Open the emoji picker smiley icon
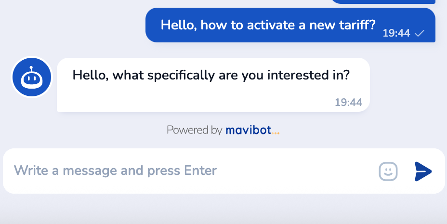The width and height of the screenshot is (447, 224). (x=388, y=171)
